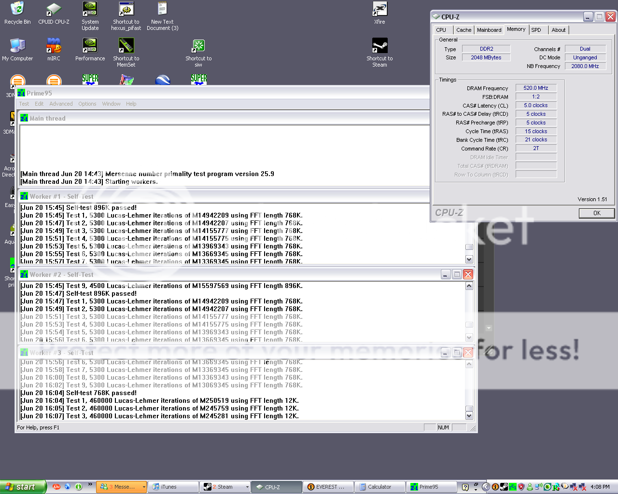Open the Advanced menu in Prime95
This screenshot has height=494, width=618.
tap(61, 104)
